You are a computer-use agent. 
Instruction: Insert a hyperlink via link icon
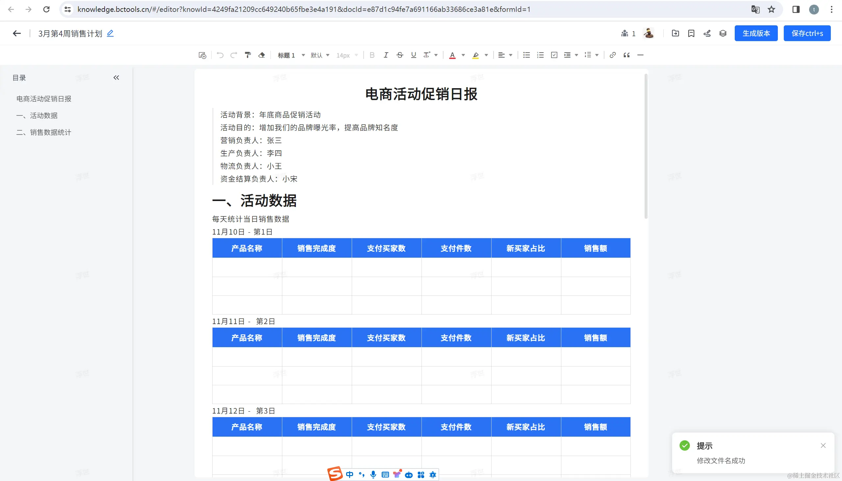pos(612,55)
